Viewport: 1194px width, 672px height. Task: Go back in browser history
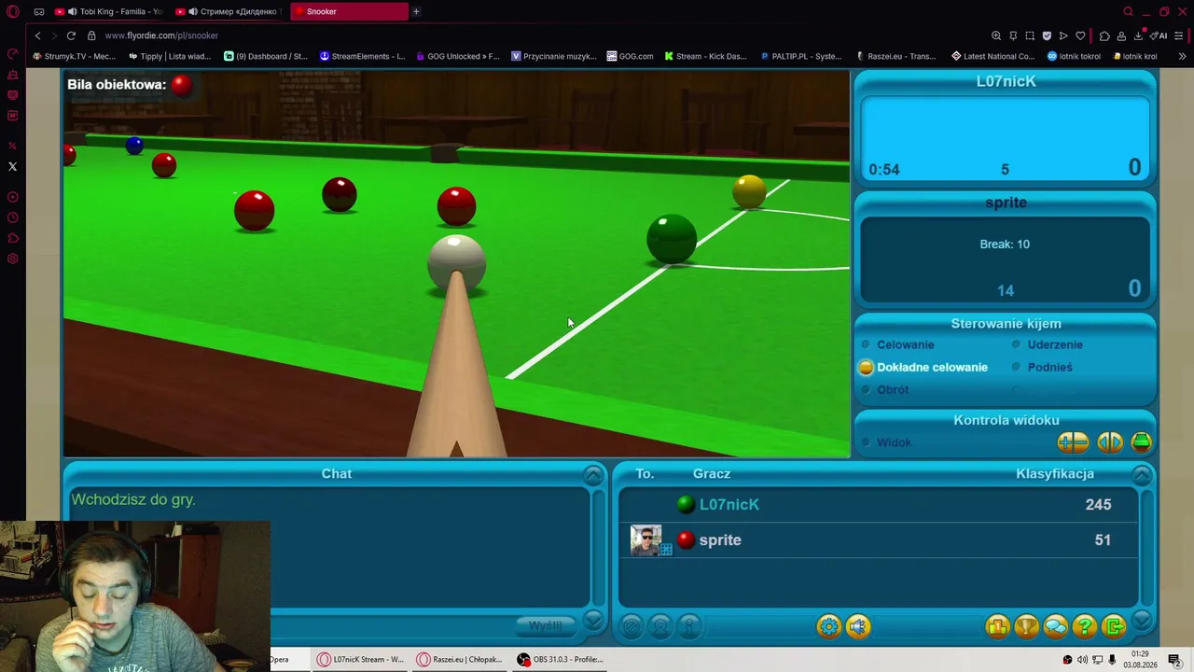coord(37,35)
